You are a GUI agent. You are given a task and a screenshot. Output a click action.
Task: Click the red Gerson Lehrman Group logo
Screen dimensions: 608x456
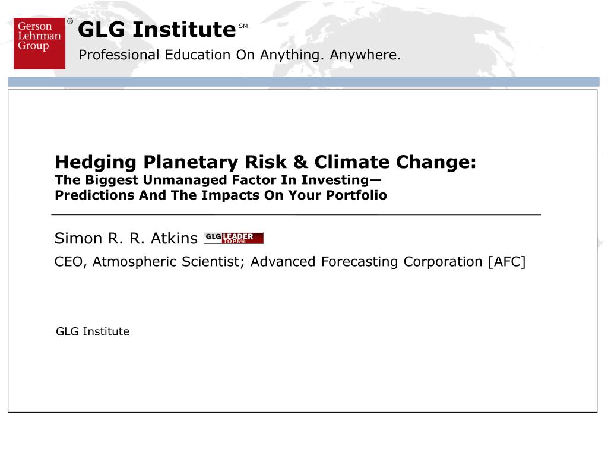tap(39, 43)
